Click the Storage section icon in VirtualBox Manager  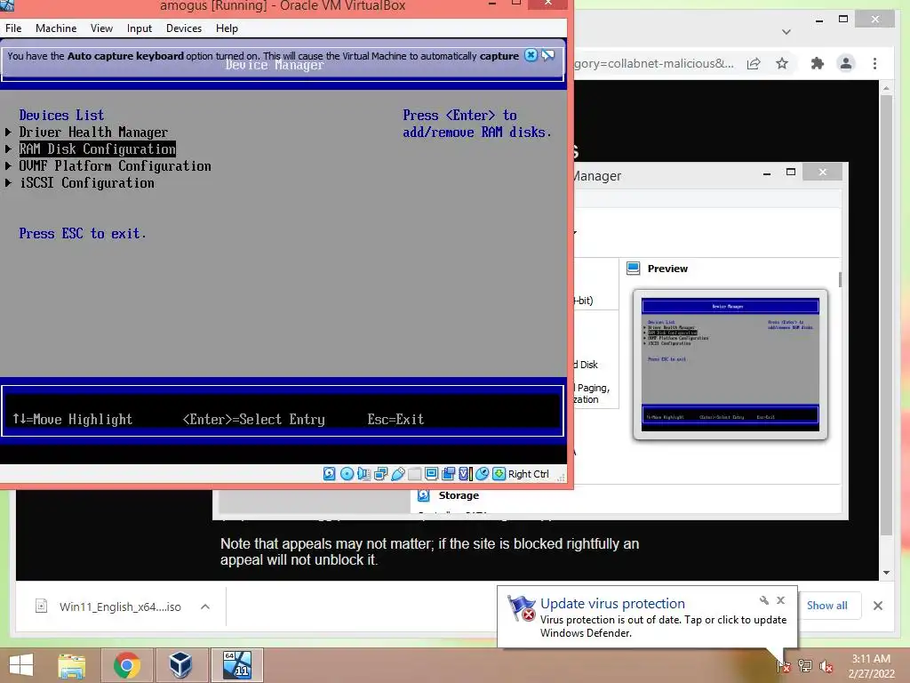(424, 495)
